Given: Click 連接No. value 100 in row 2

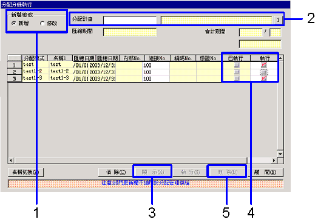Looking at the screenshot, I should pos(156,72).
